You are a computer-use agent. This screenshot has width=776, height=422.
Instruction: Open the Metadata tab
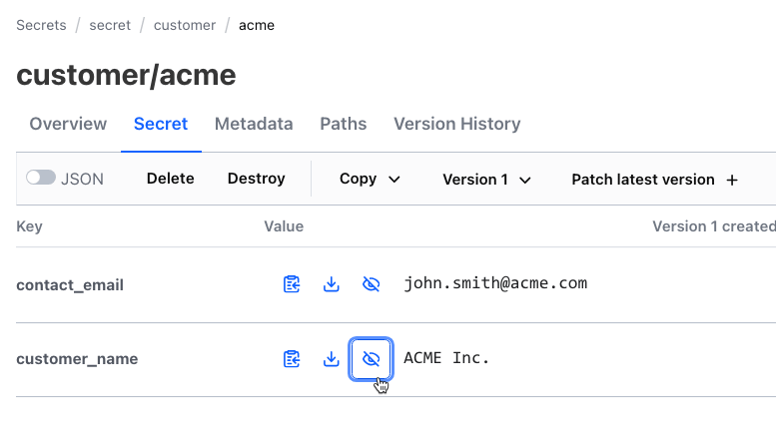[254, 125]
